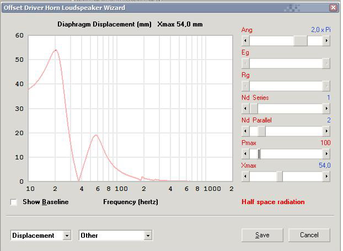Click the Cancel button

pos(309,235)
